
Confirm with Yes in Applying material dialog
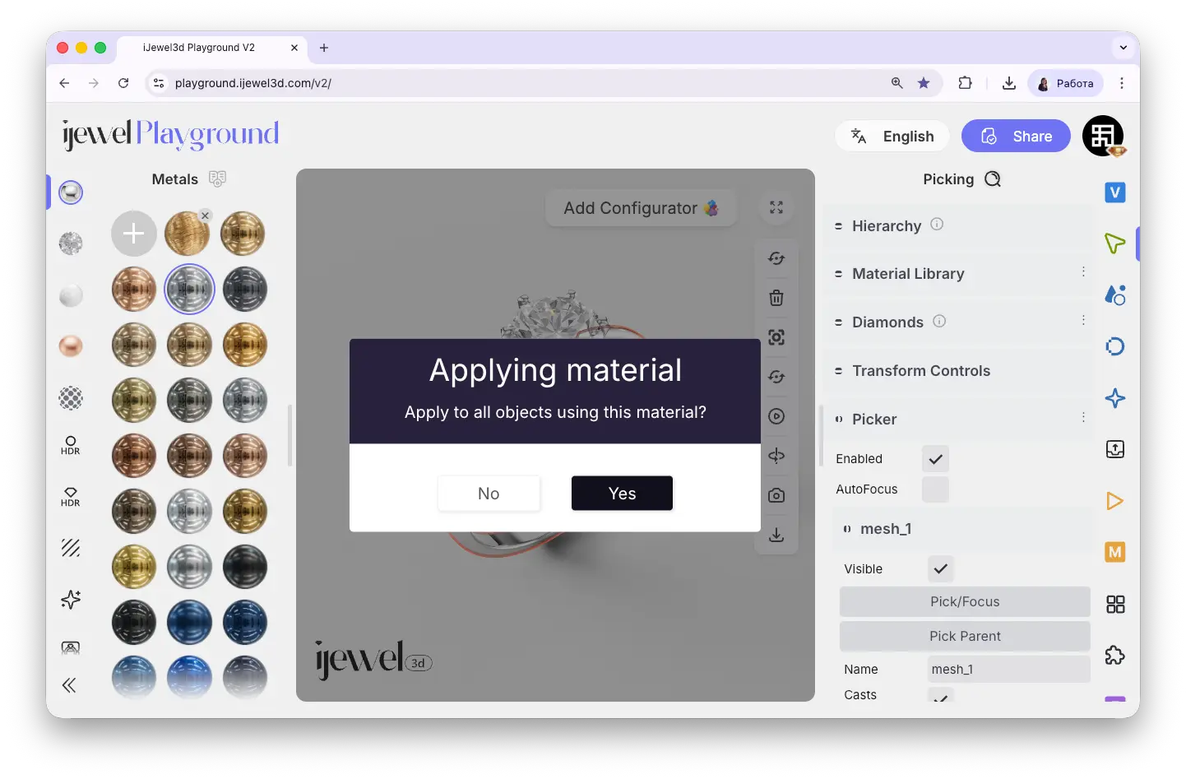coord(622,493)
